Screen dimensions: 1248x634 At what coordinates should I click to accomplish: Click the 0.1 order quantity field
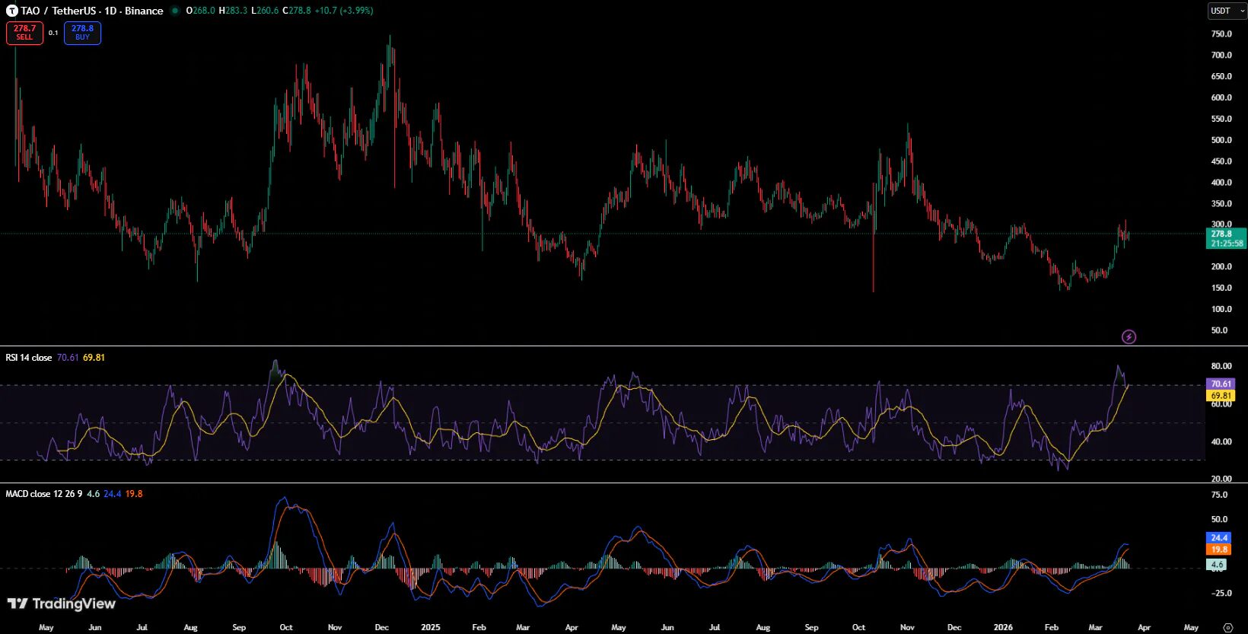tap(53, 33)
